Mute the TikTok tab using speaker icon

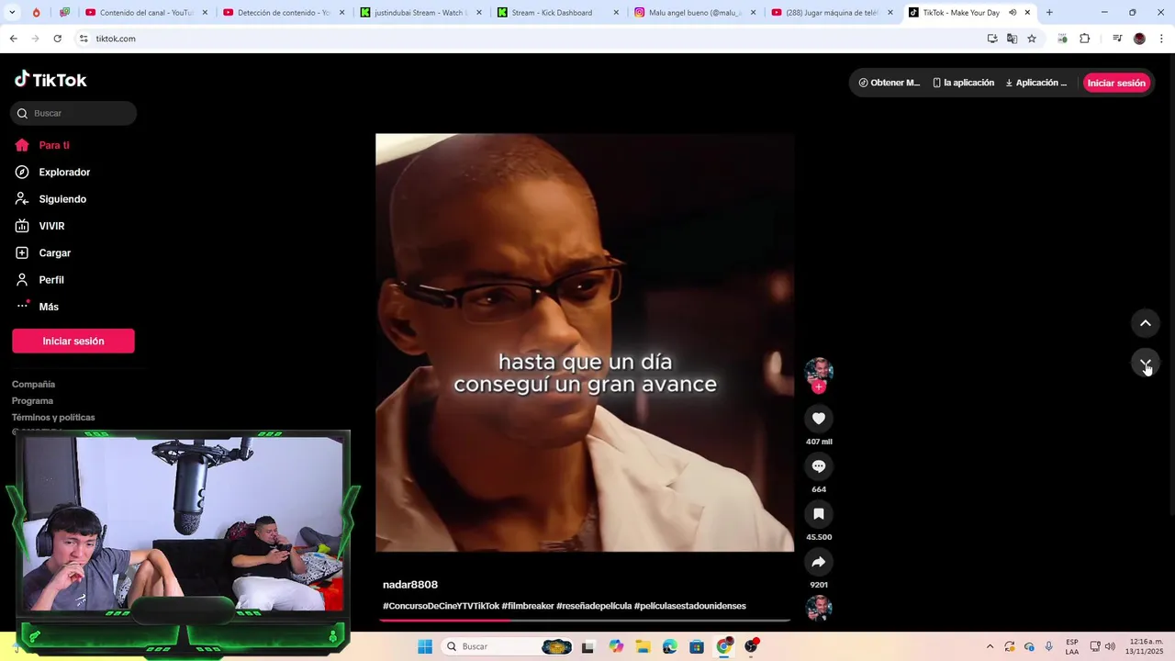(1013, 13)
